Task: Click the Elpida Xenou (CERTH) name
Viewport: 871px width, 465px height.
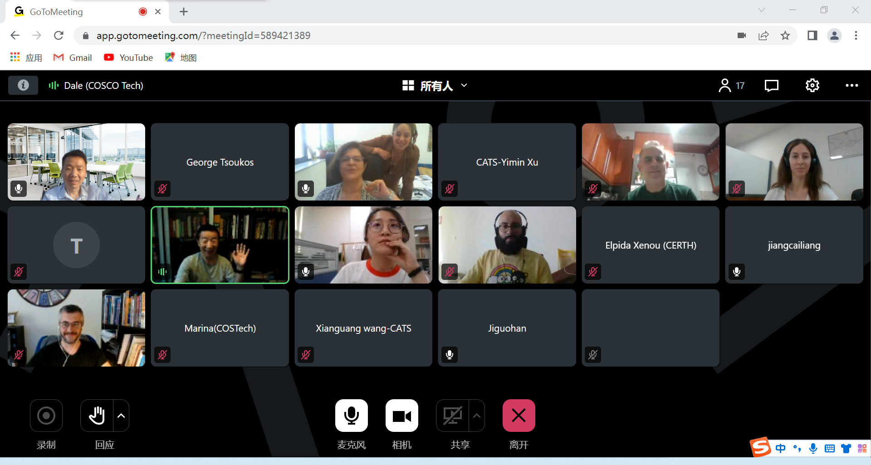Action: pyautogui.click(x=651, y=245)
